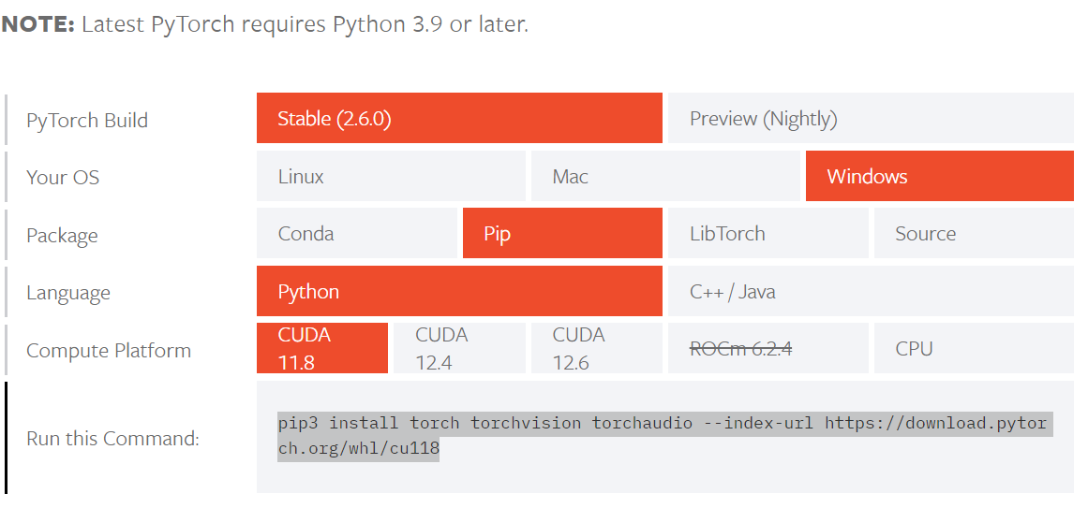
Task: Click the struck-through ROCm 6.2.4 option
Action: tap(768, 349)
